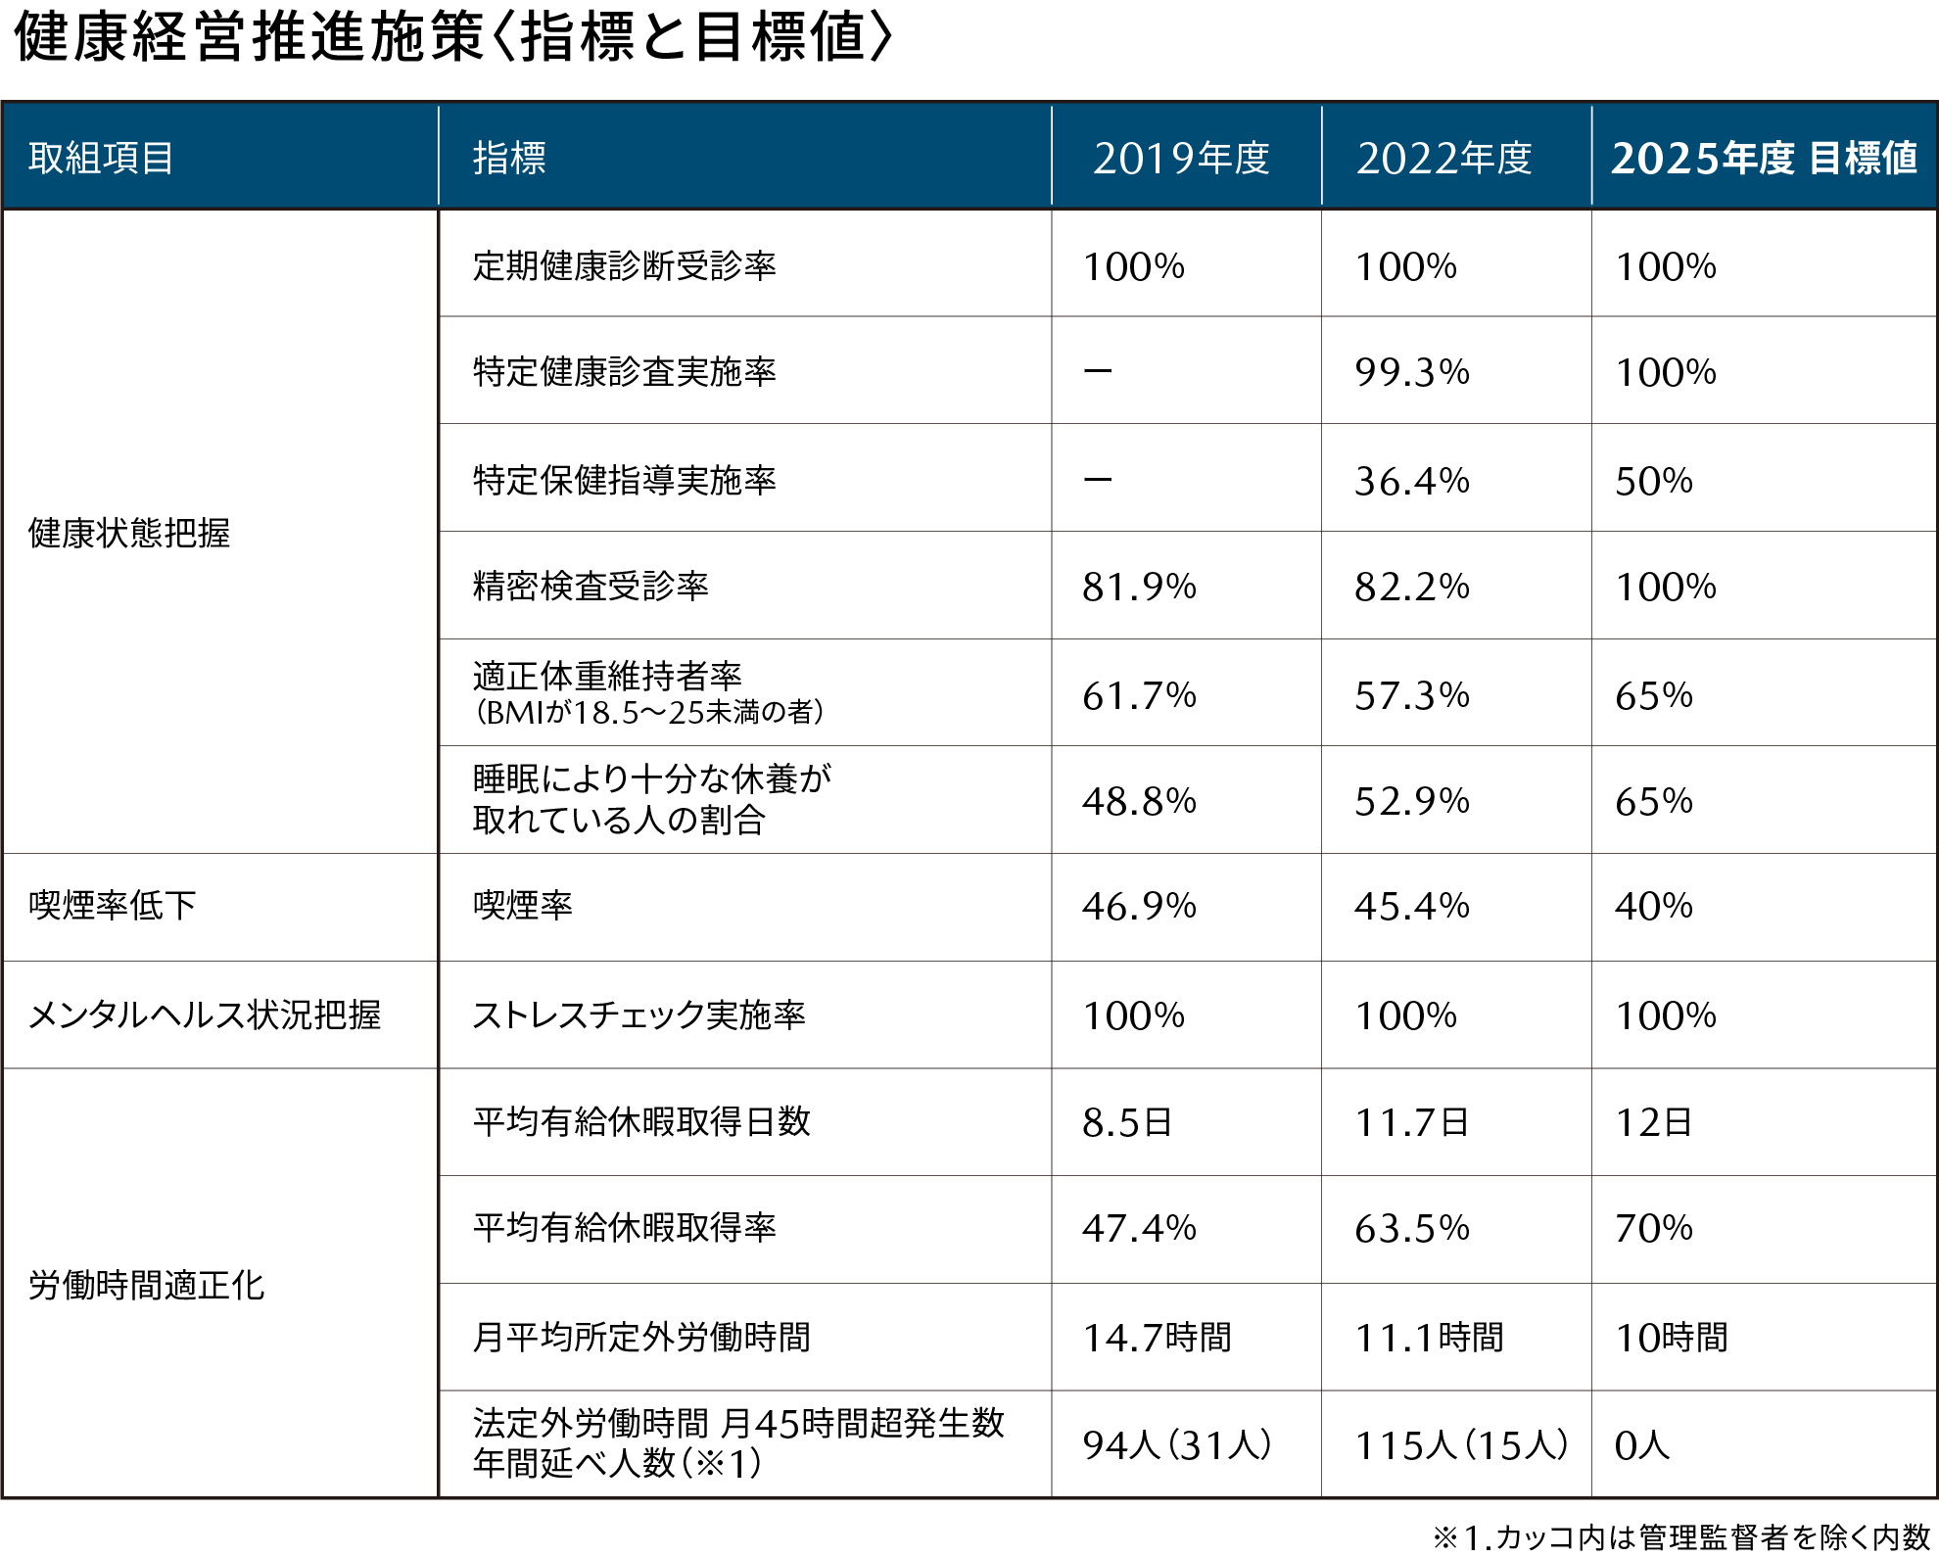Select the 0人 target value

[x=1642, y=1444]
